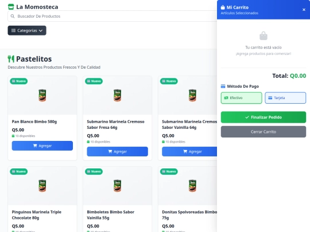This screenshot has height=232, width=310.
Task: Select Efectivo payment method
Action: click(x=241, y=98)
